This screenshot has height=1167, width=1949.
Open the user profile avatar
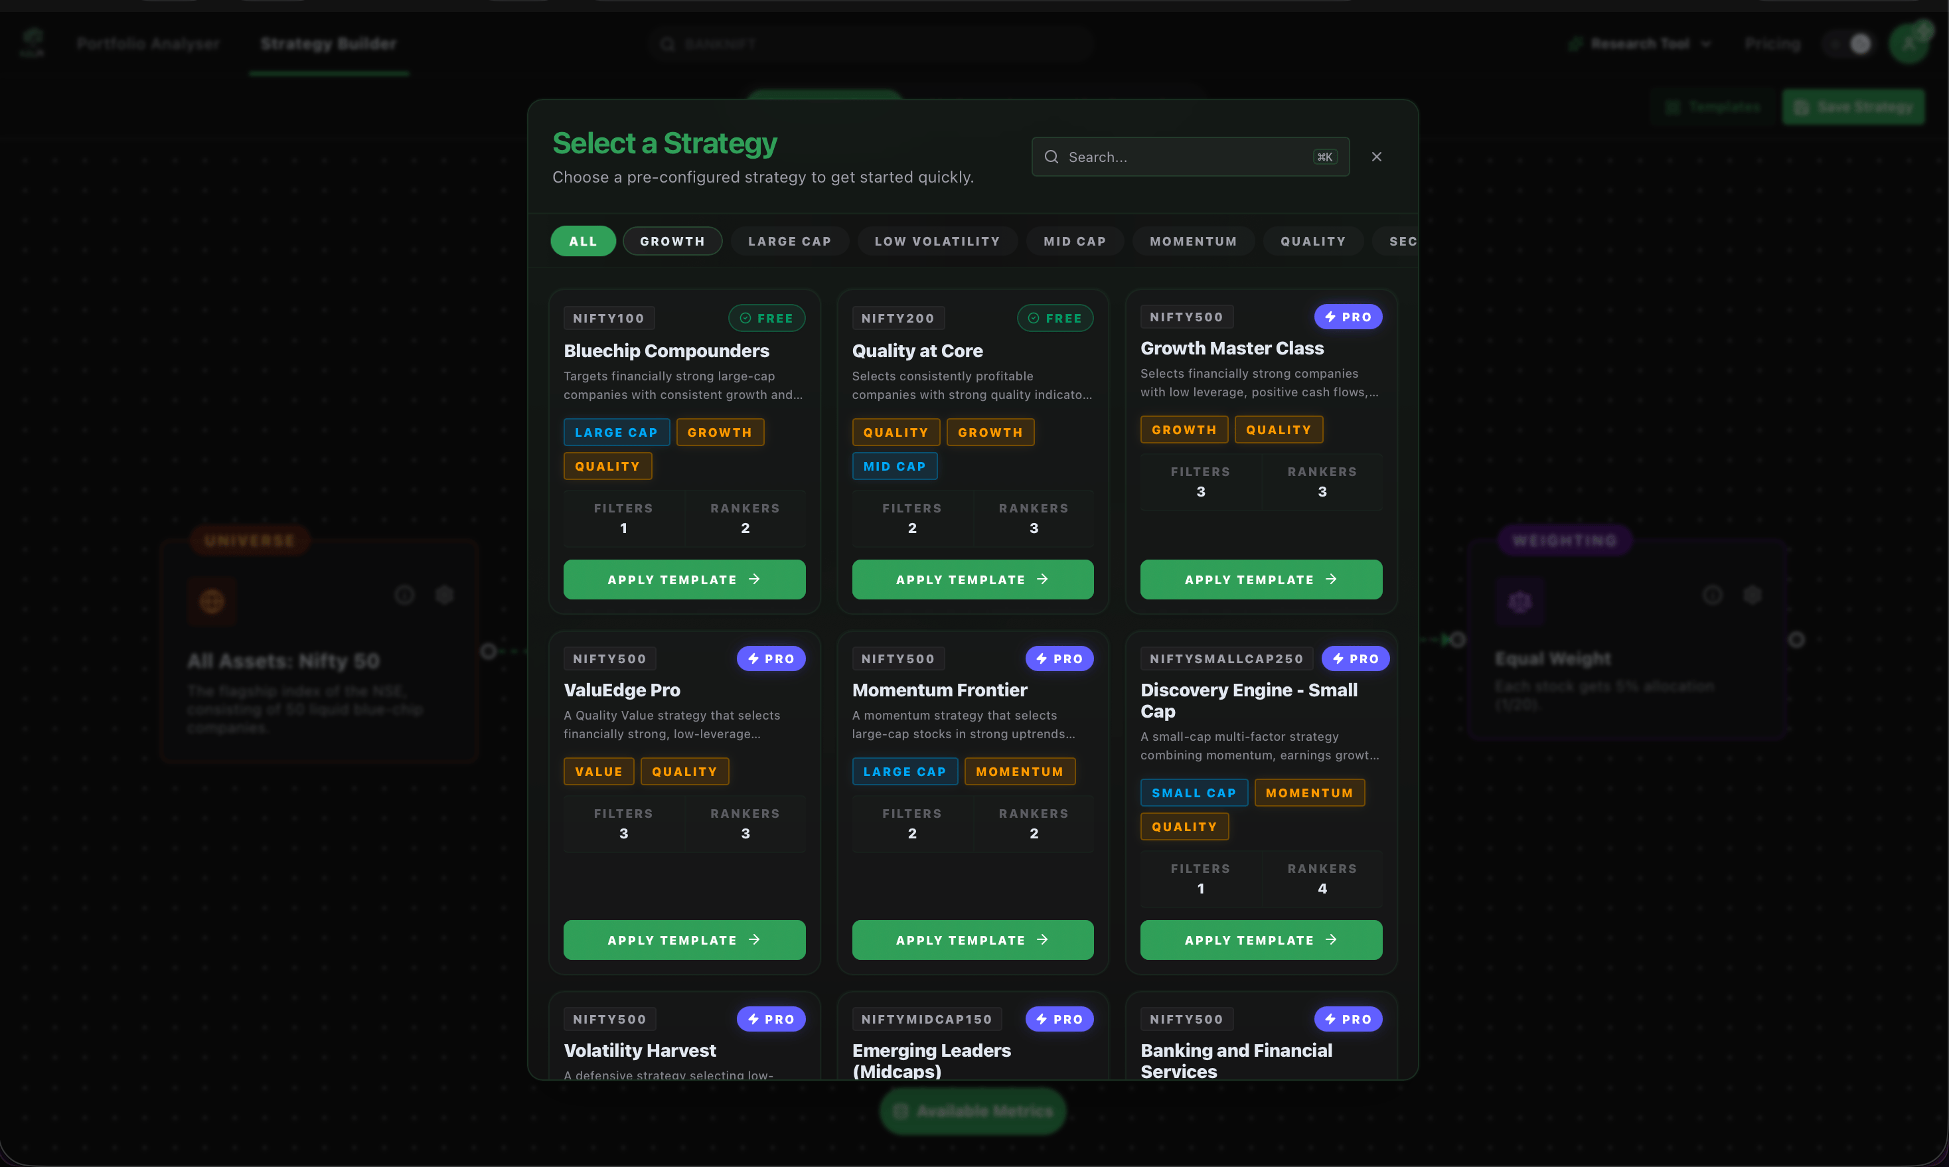tap(1908, 44)
